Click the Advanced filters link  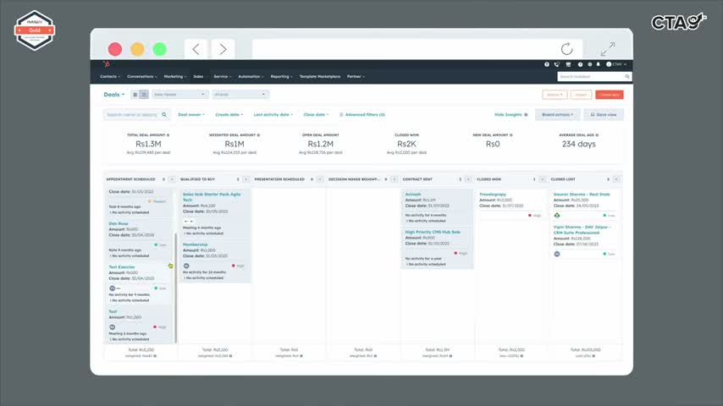tap(365, 114)
